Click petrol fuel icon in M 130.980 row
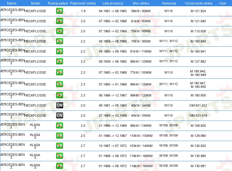The height and width of the screenshot is (171, 232). tap(59, 156)
